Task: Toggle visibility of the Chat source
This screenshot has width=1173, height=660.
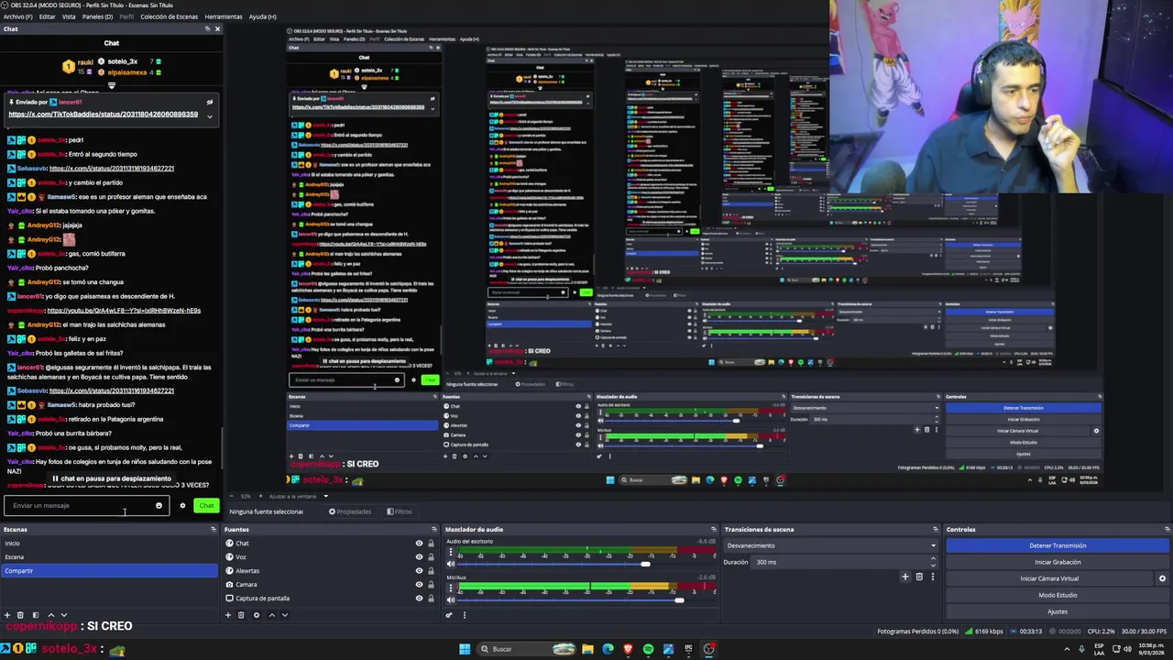Action: (x=420, y=543)
